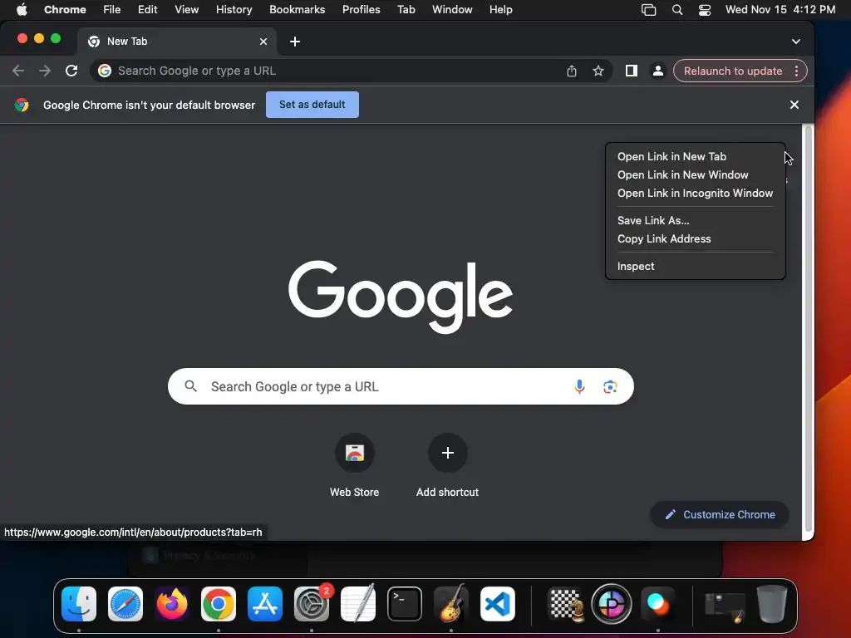The height and width of the screenshot is (638, 851).
Task: Toggle the side panel icon
Action: point(632,71)
